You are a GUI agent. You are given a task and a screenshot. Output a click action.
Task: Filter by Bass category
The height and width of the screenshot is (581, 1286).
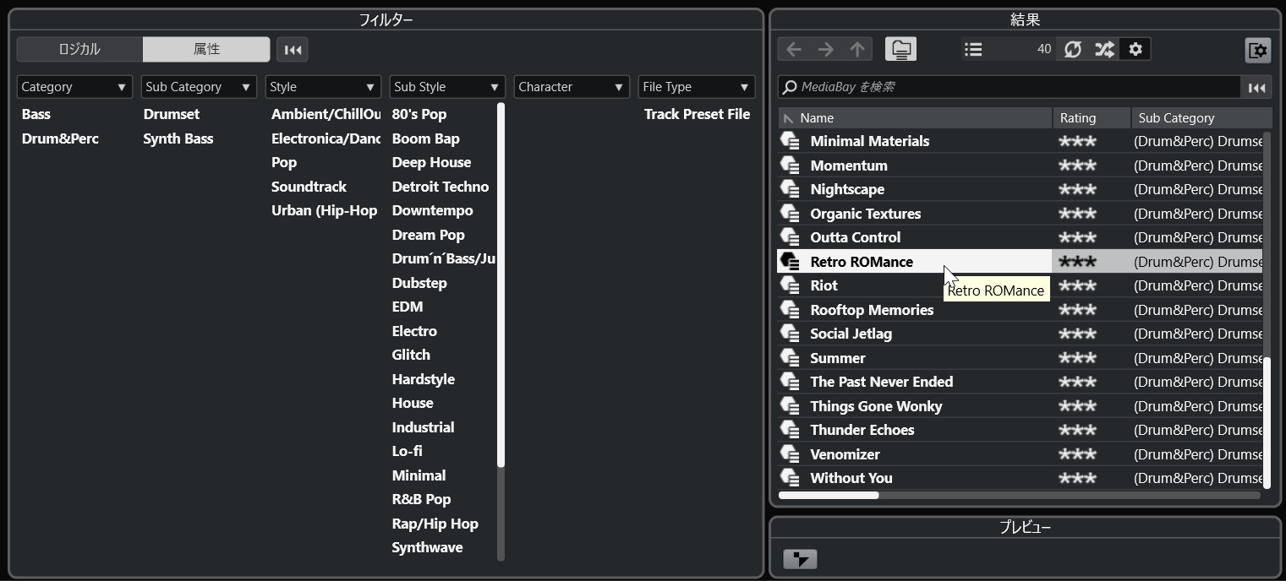pyautogui.click(x=36, y=114)
